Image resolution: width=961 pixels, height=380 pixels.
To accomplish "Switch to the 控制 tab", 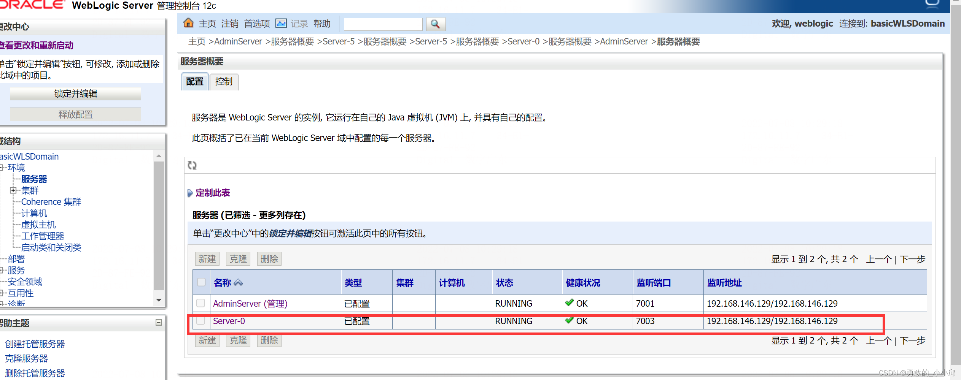I will 224,82.
